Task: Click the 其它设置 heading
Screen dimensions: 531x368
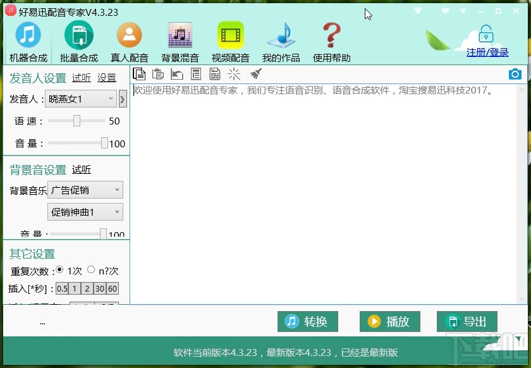Action: click(32, 254)
